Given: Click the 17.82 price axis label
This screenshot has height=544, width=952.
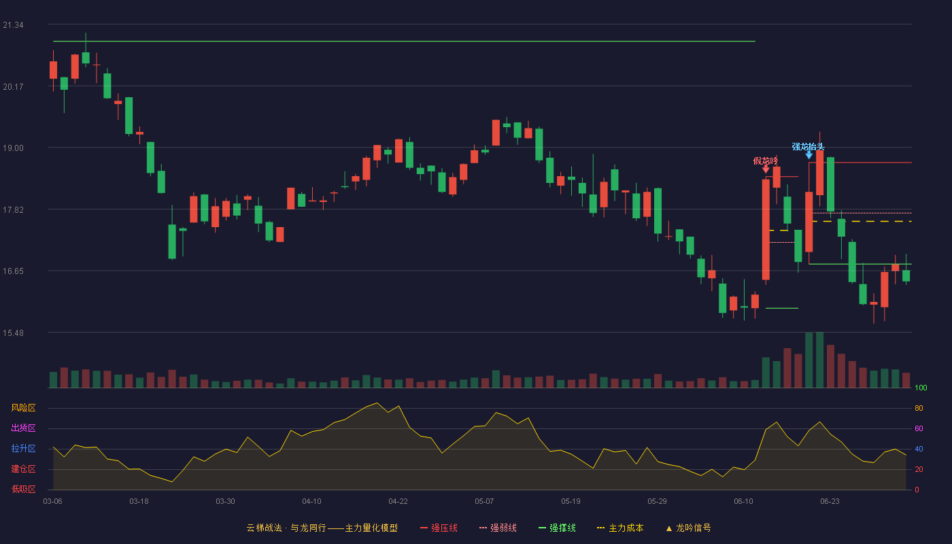Looking at the screenshot, I should click(x=13, y=209).
